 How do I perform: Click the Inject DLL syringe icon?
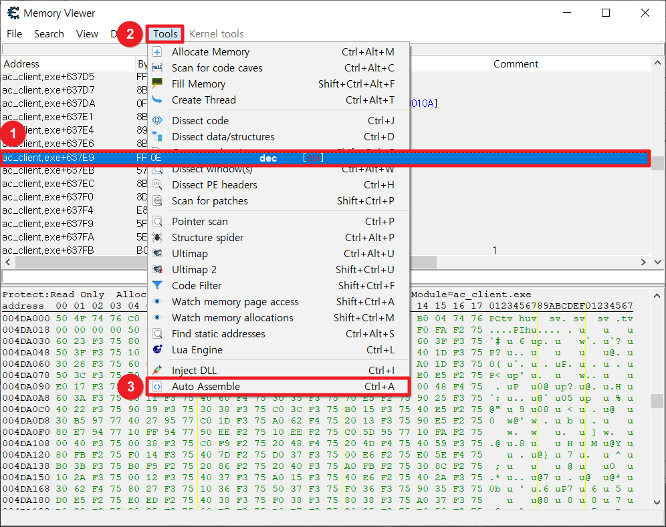tap(157, 370)
